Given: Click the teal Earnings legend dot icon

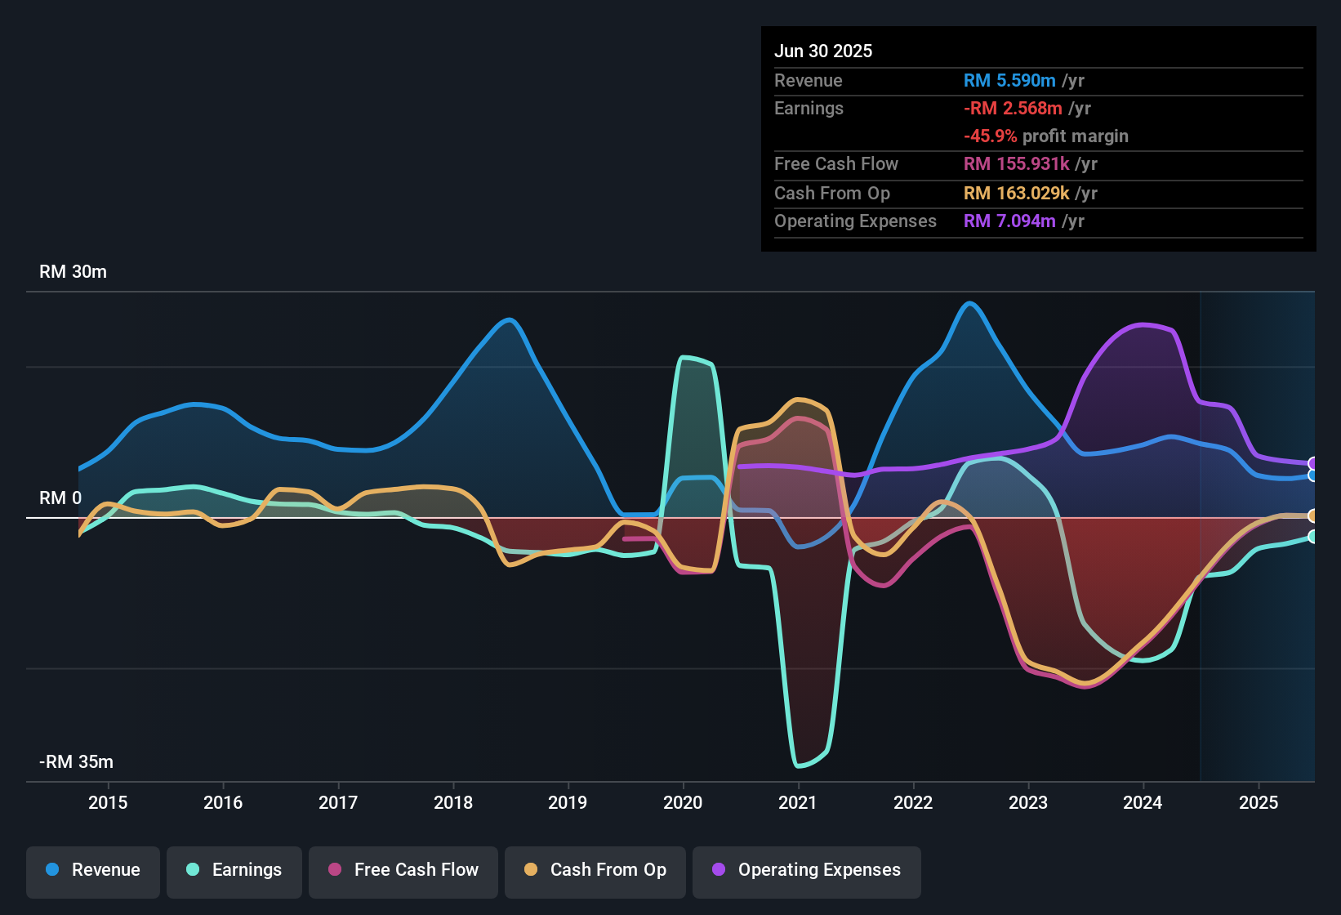Looking at the screenshot, I should [194, 870].
